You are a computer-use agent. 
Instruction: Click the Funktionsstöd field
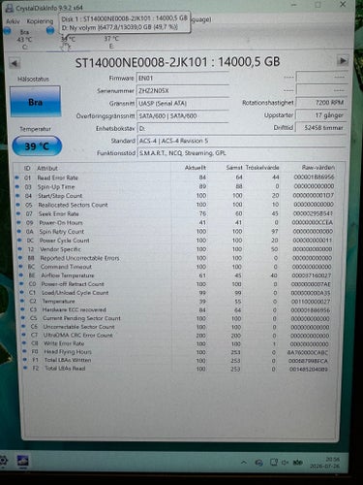click(x=242, y=153)
